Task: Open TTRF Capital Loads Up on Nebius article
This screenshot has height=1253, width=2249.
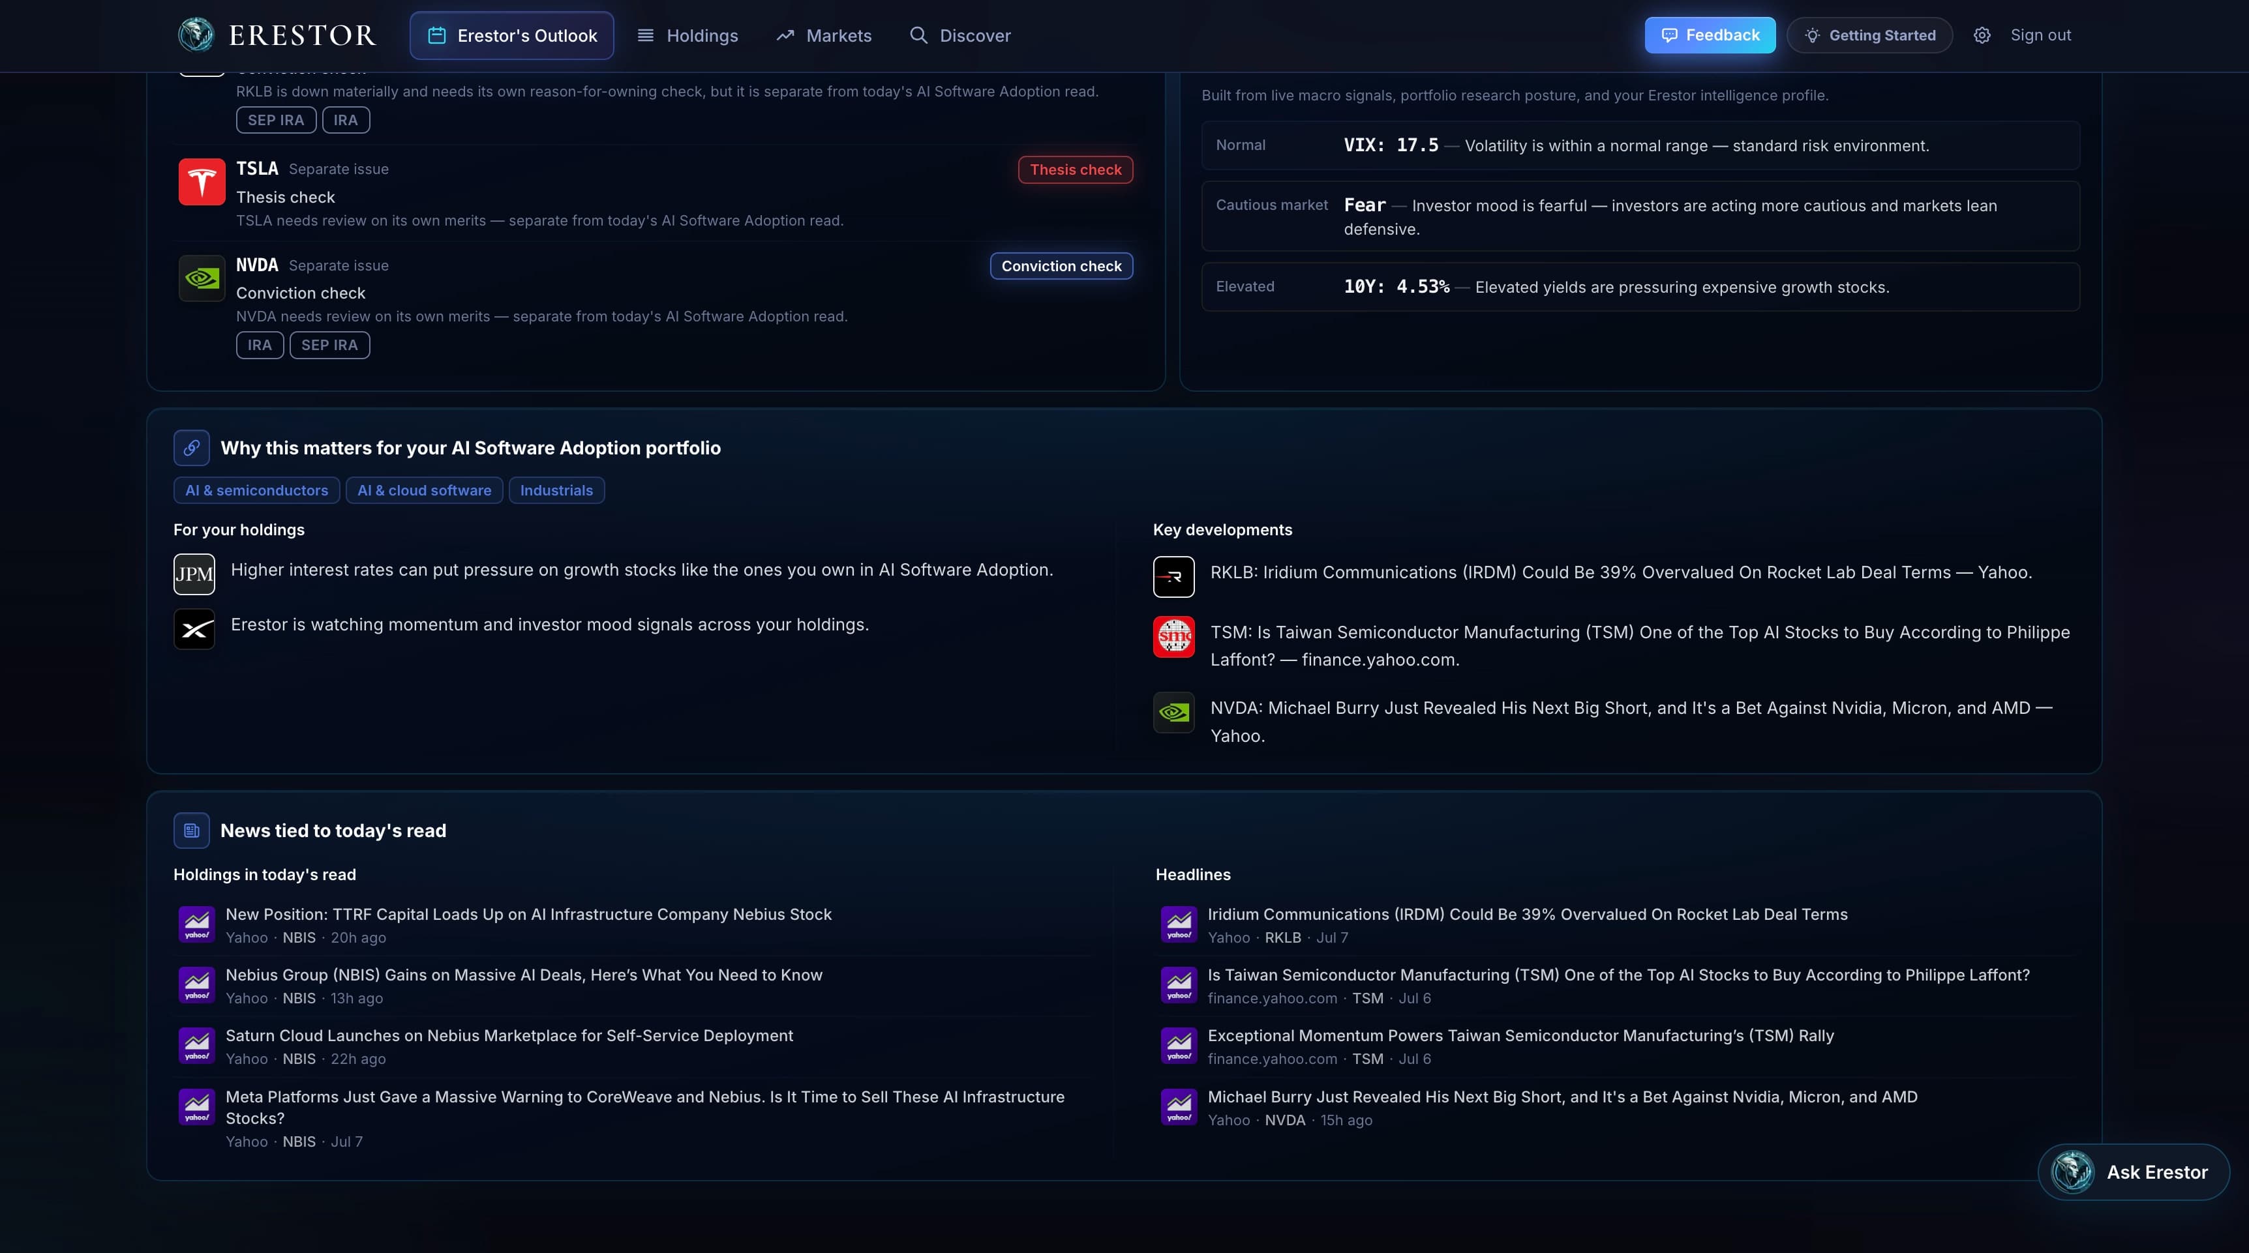Action: 528,913
